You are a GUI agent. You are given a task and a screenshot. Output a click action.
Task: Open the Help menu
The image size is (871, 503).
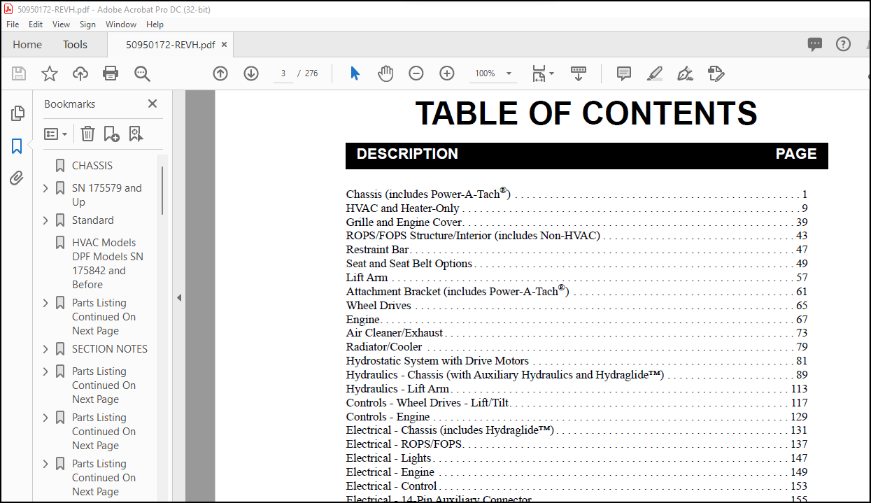pyautogui.click(x=155, y=24)
